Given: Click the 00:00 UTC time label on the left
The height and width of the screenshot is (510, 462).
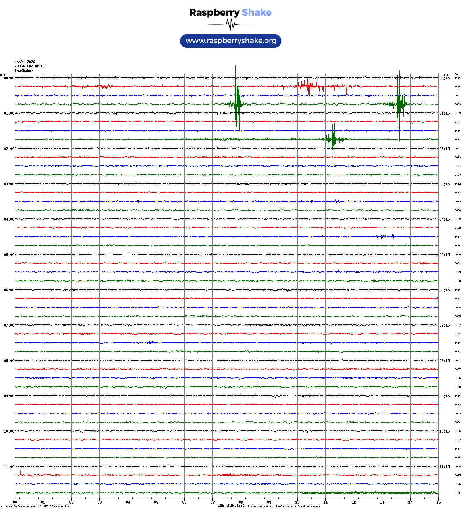Looking at the screenshot, I should (x=9, y=78).
